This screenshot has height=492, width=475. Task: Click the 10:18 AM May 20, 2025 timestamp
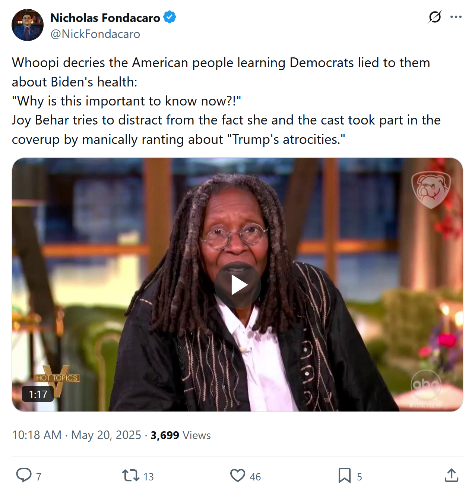pyautogui.click(x=77, y=435)
